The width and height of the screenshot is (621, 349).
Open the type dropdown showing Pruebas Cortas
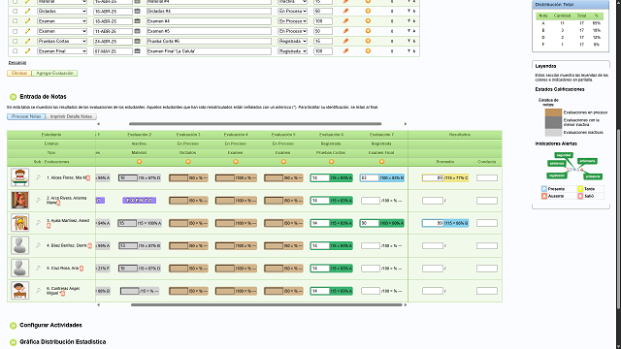tap(62, 41)
